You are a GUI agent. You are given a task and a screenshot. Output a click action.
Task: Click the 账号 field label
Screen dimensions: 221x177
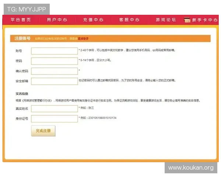tap(19, 51)
